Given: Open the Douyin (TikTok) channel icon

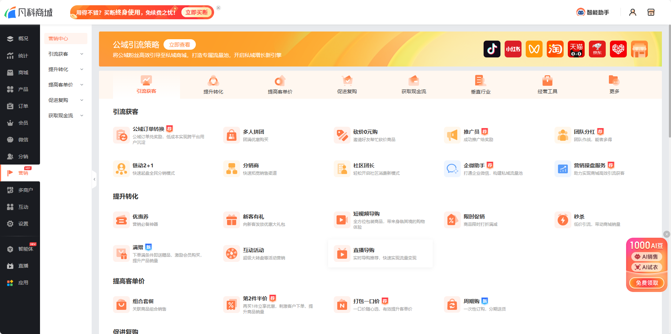Looking at the screenshot, I should pyautogui.click(x=492, y=49).
